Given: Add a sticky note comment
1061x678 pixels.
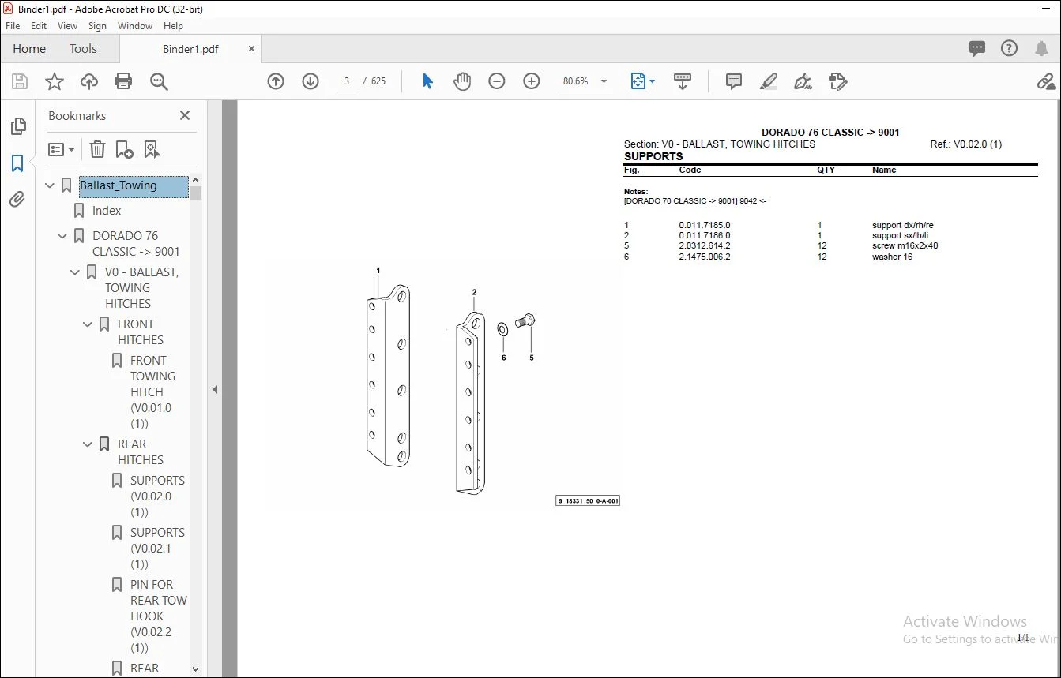Looking at the screenshot, I should (x=734, y=81).
